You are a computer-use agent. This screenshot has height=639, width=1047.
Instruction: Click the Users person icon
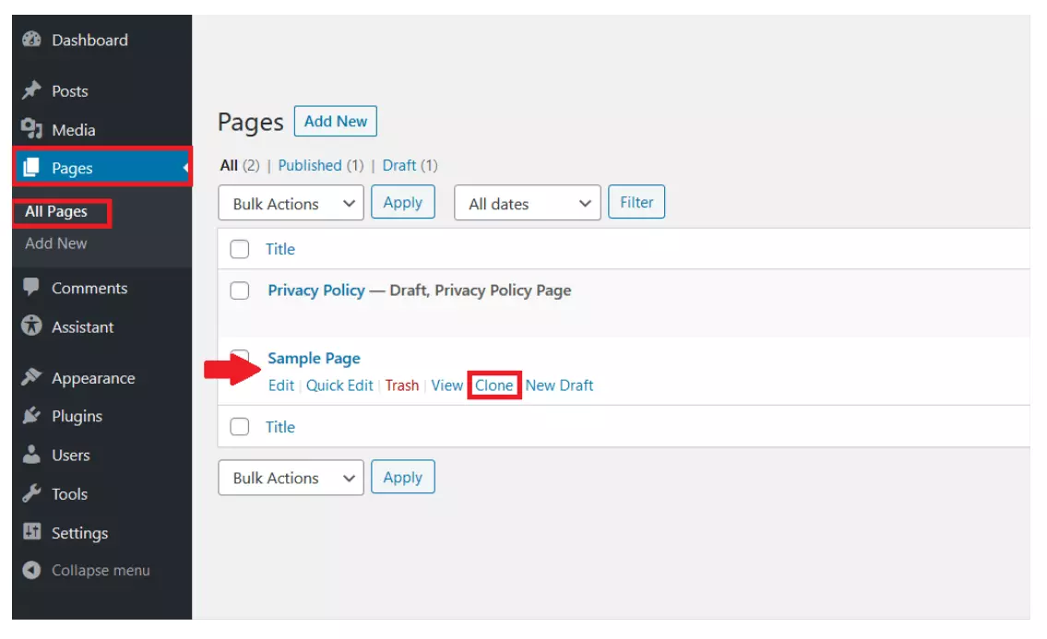[x=31, y=454]
